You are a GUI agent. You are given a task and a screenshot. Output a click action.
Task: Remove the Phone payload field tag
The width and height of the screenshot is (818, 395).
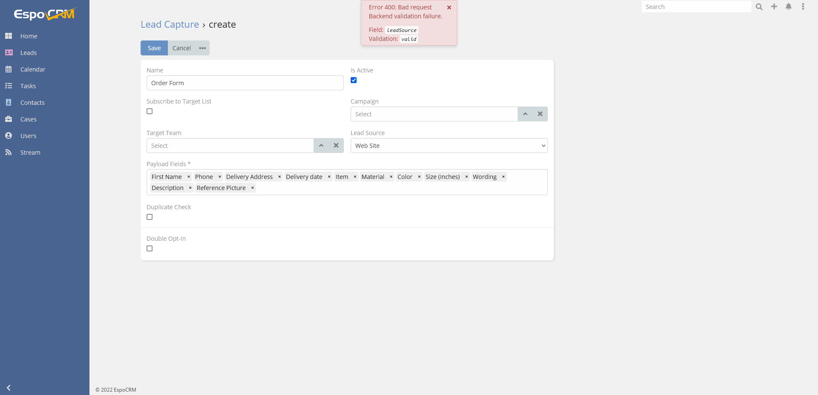tap(220, 177)
